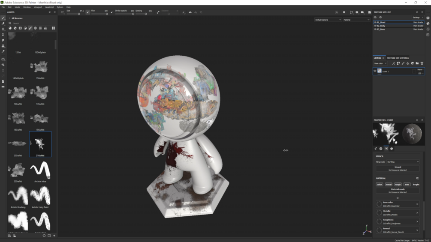Screen dimensions: 431x242
Task: Open the Edit menu
Action: [x=9, y=7]
